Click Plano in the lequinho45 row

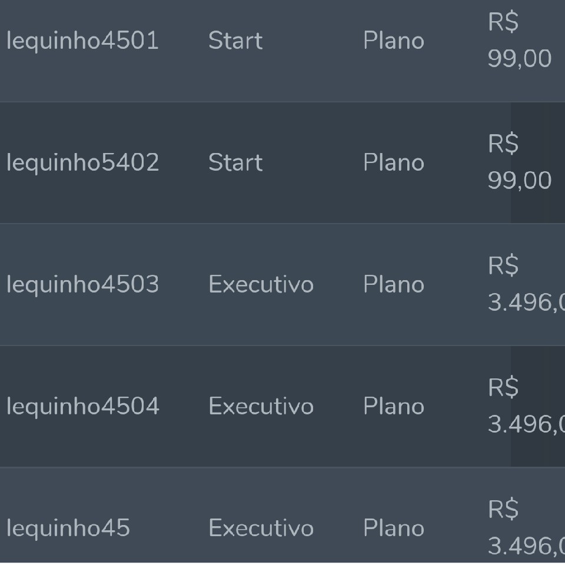[x=394, y=528]
